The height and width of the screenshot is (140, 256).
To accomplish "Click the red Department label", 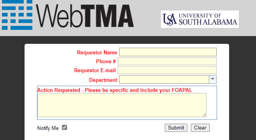I will tap(103, 80).
